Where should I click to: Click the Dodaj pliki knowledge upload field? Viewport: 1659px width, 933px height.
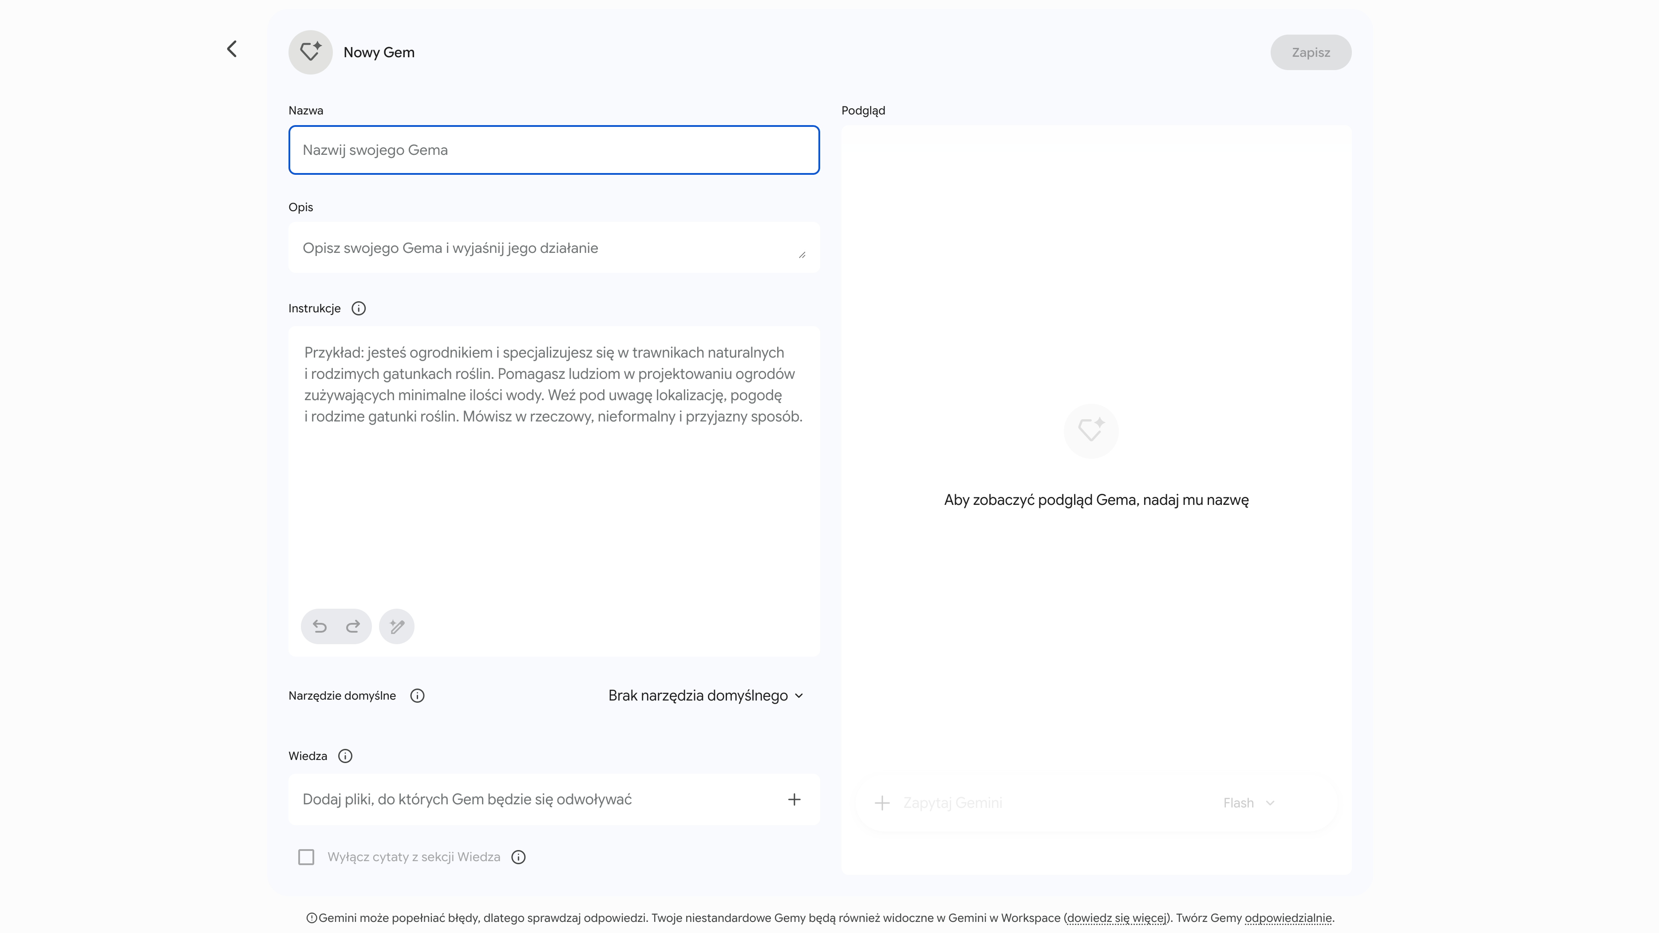tap(554, 800)
